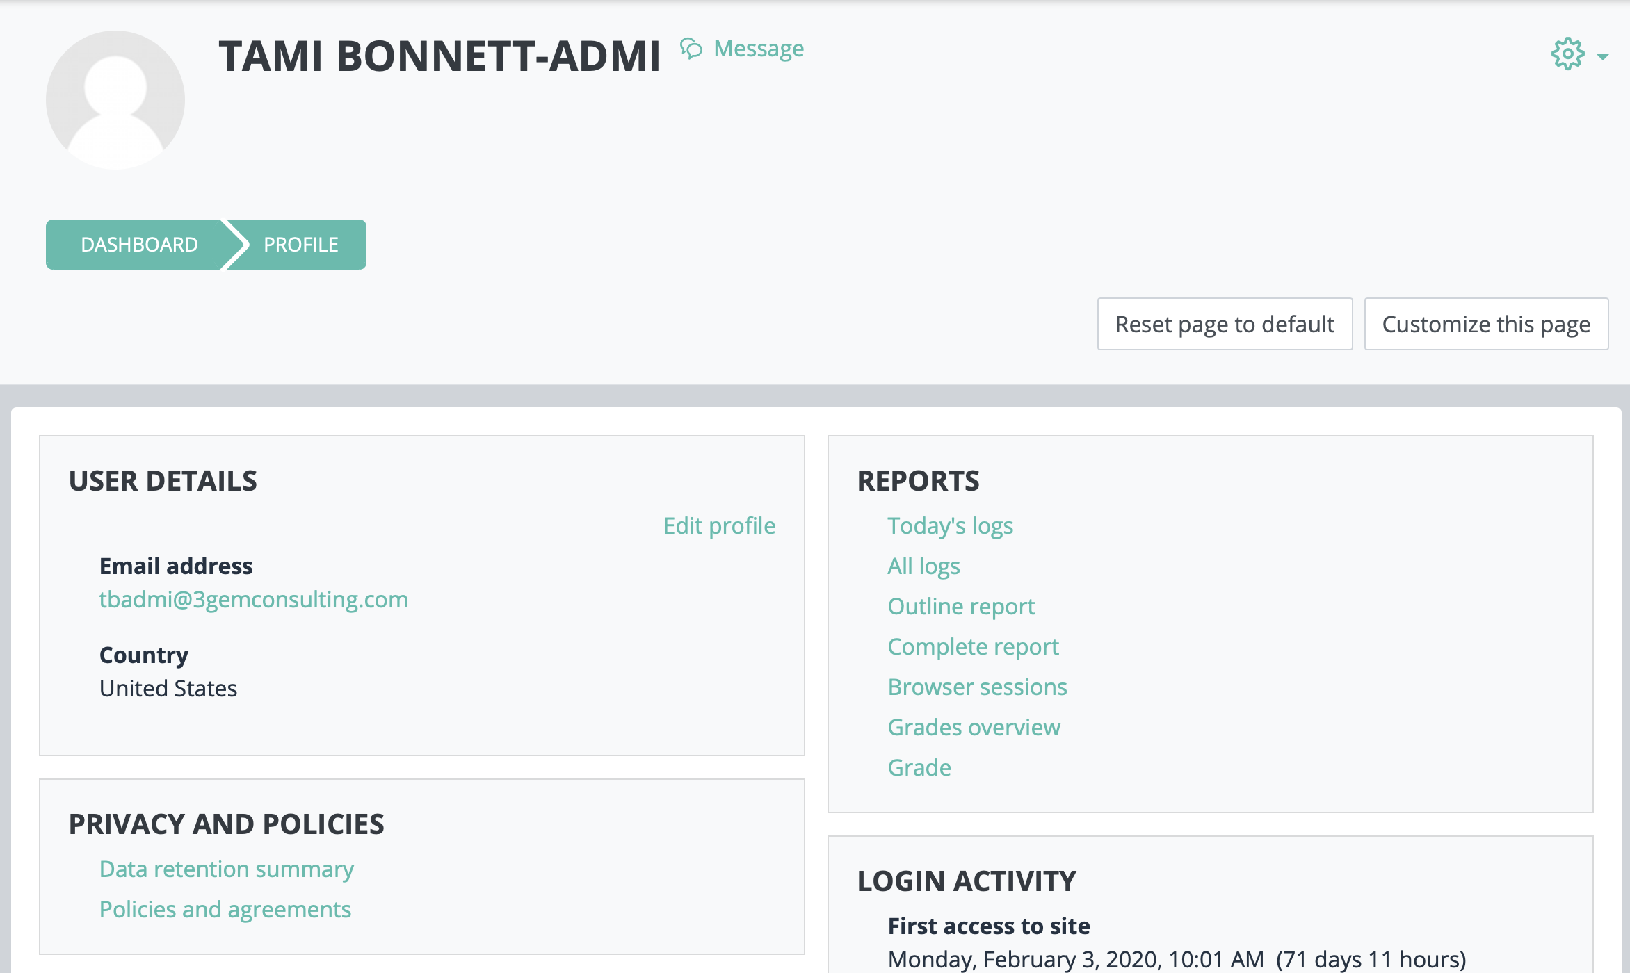View Browser sessions report
The image size is (1630, 973).
point(977,687)
